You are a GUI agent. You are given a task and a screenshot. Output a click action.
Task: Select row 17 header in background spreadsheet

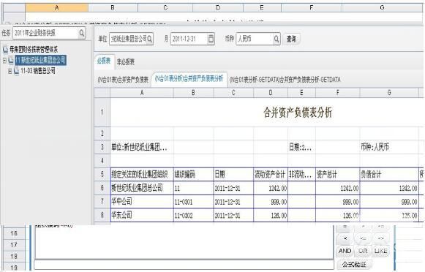14,245
